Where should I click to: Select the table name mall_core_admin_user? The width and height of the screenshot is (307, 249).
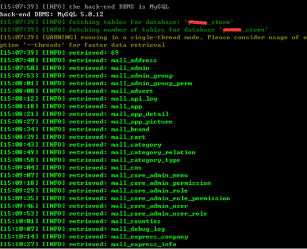tap(150, 206)
